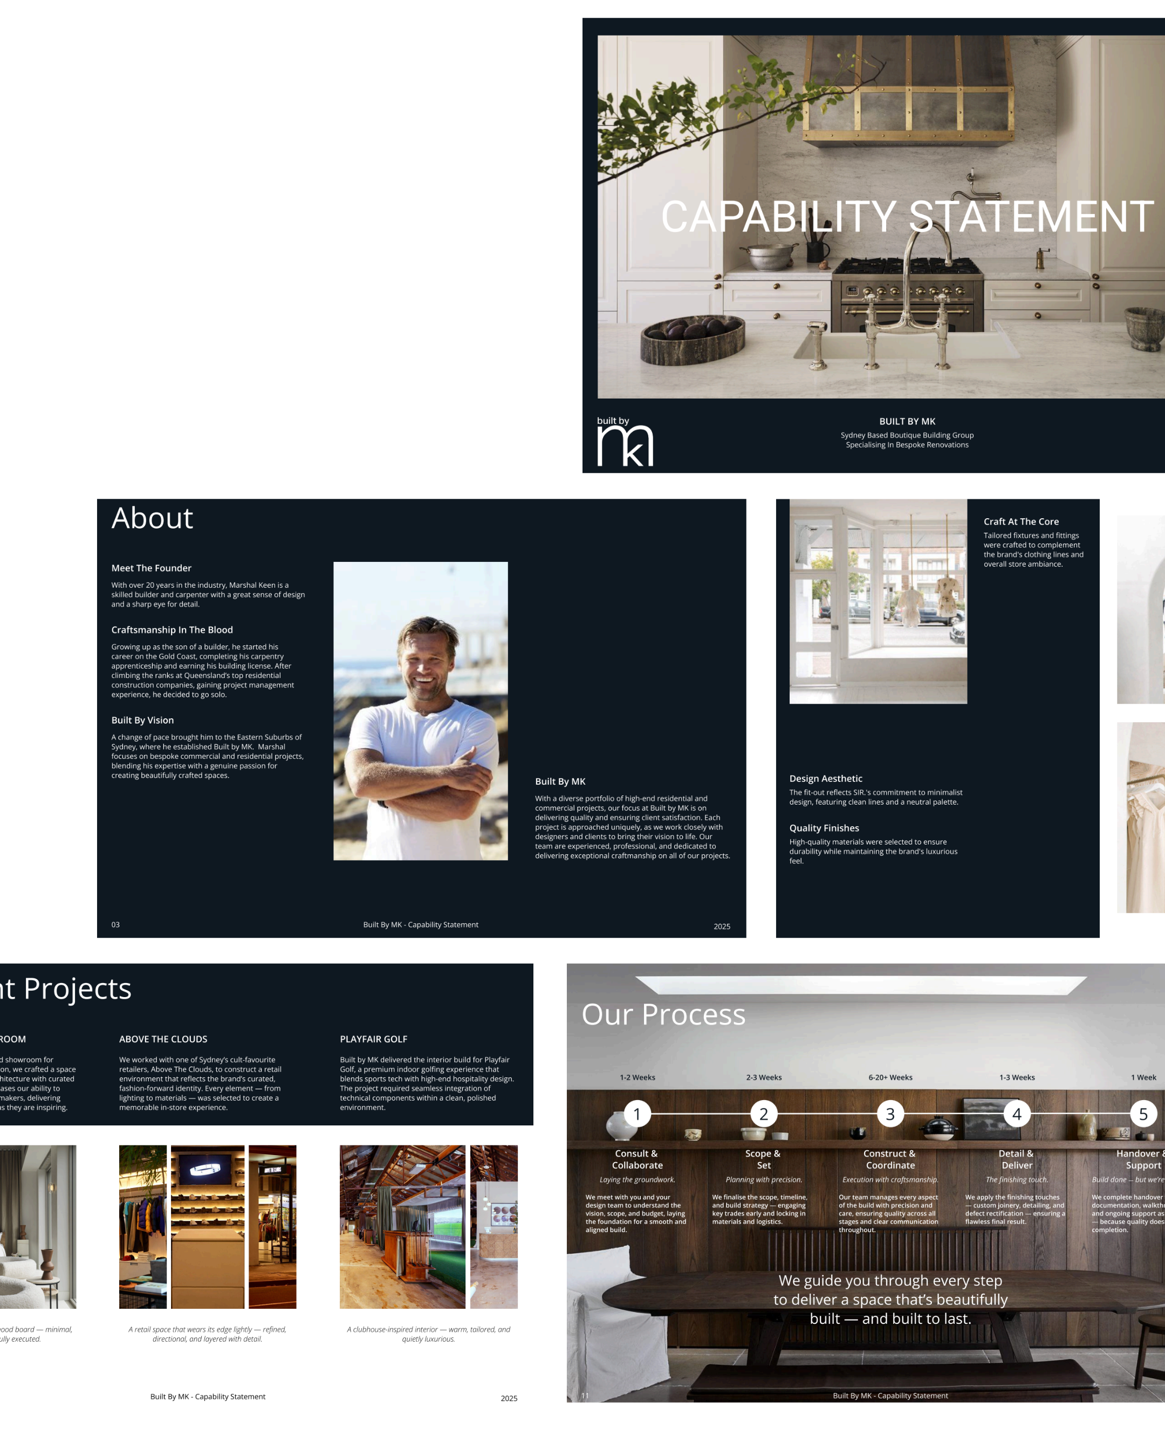Viewport: 1165px width, 1456px height.
Task: Click the CAPABILITY STATEMENT title text
Action: (907, 217)
